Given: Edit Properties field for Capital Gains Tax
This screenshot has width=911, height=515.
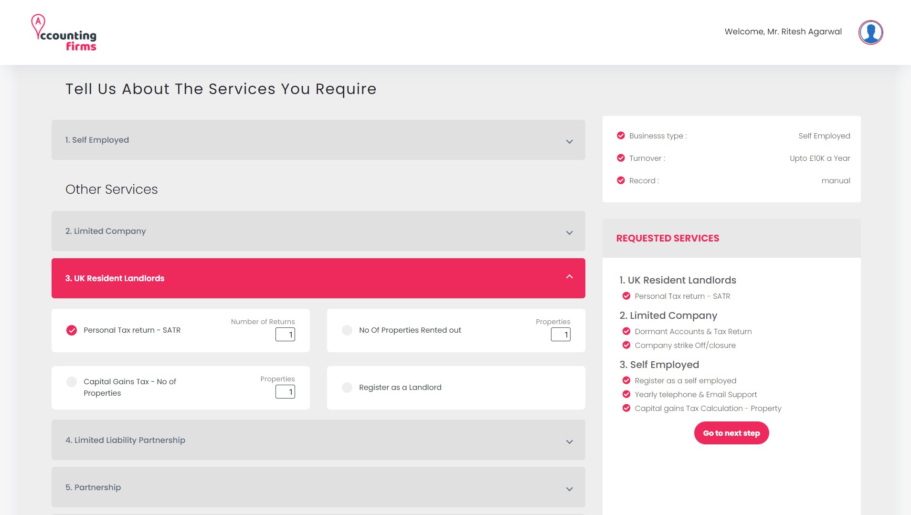Looking at the screenshot, I should coord(285,392).
